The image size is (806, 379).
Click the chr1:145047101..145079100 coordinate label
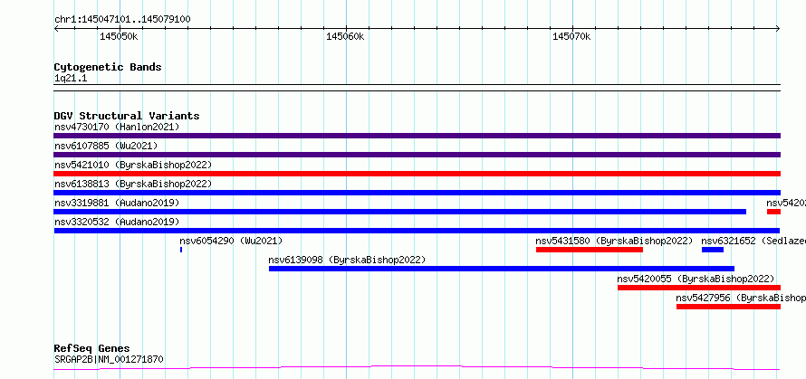(122, 19)
